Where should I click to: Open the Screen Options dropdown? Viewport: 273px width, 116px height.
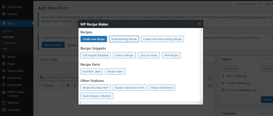[x=246, y=4]
